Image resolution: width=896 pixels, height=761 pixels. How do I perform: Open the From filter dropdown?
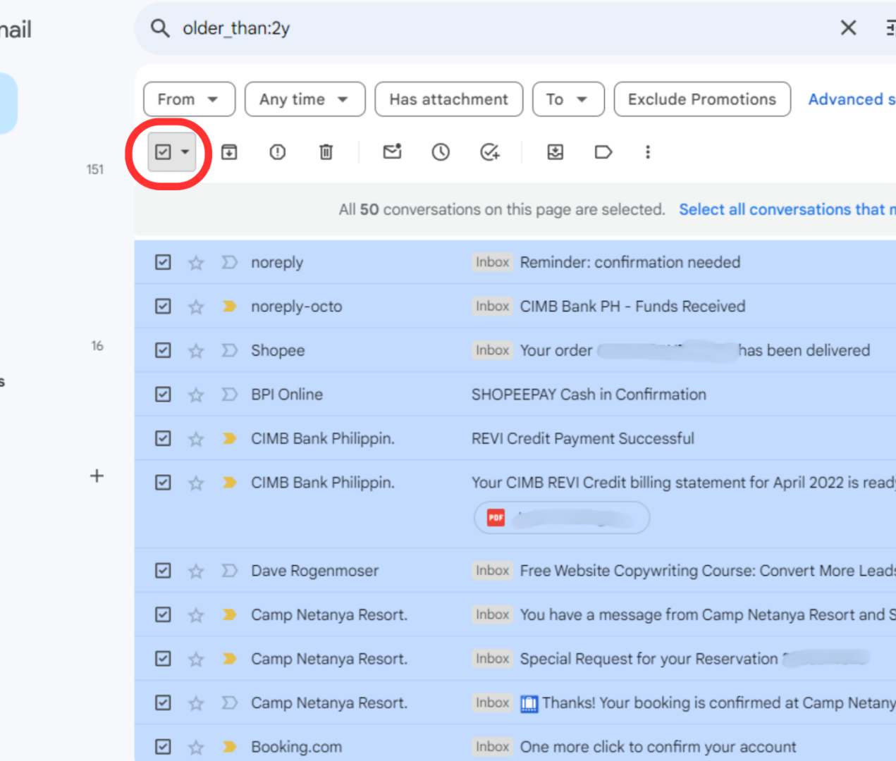click(189, 99)
